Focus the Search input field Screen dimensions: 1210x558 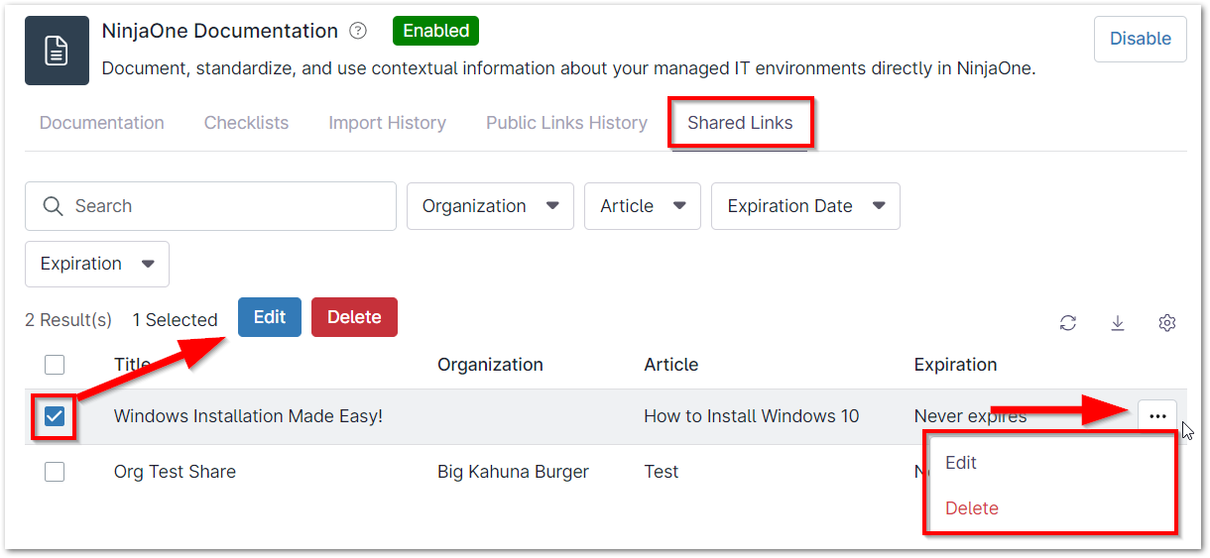(210, 206)
